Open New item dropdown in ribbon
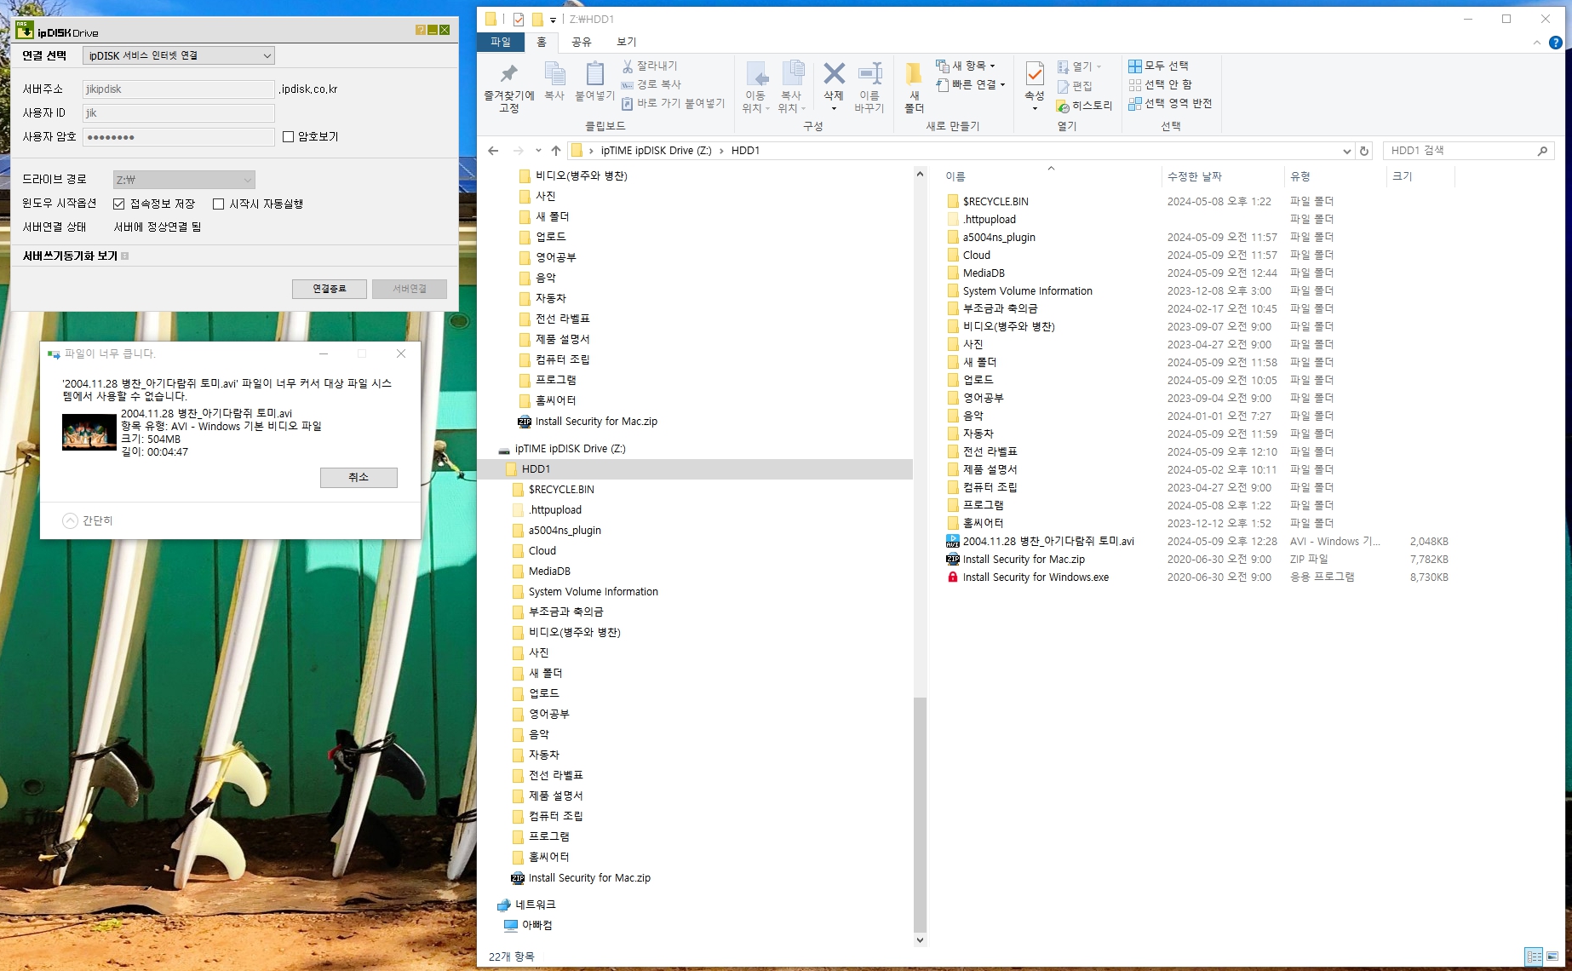The image size is (1572, 971). click(x=966, y=66)
